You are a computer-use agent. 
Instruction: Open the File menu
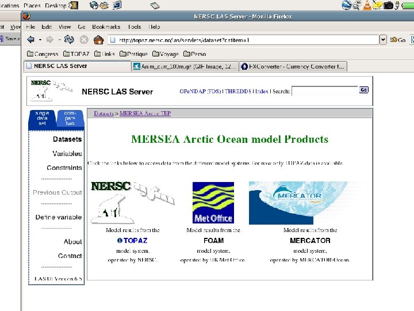(30, 26)
